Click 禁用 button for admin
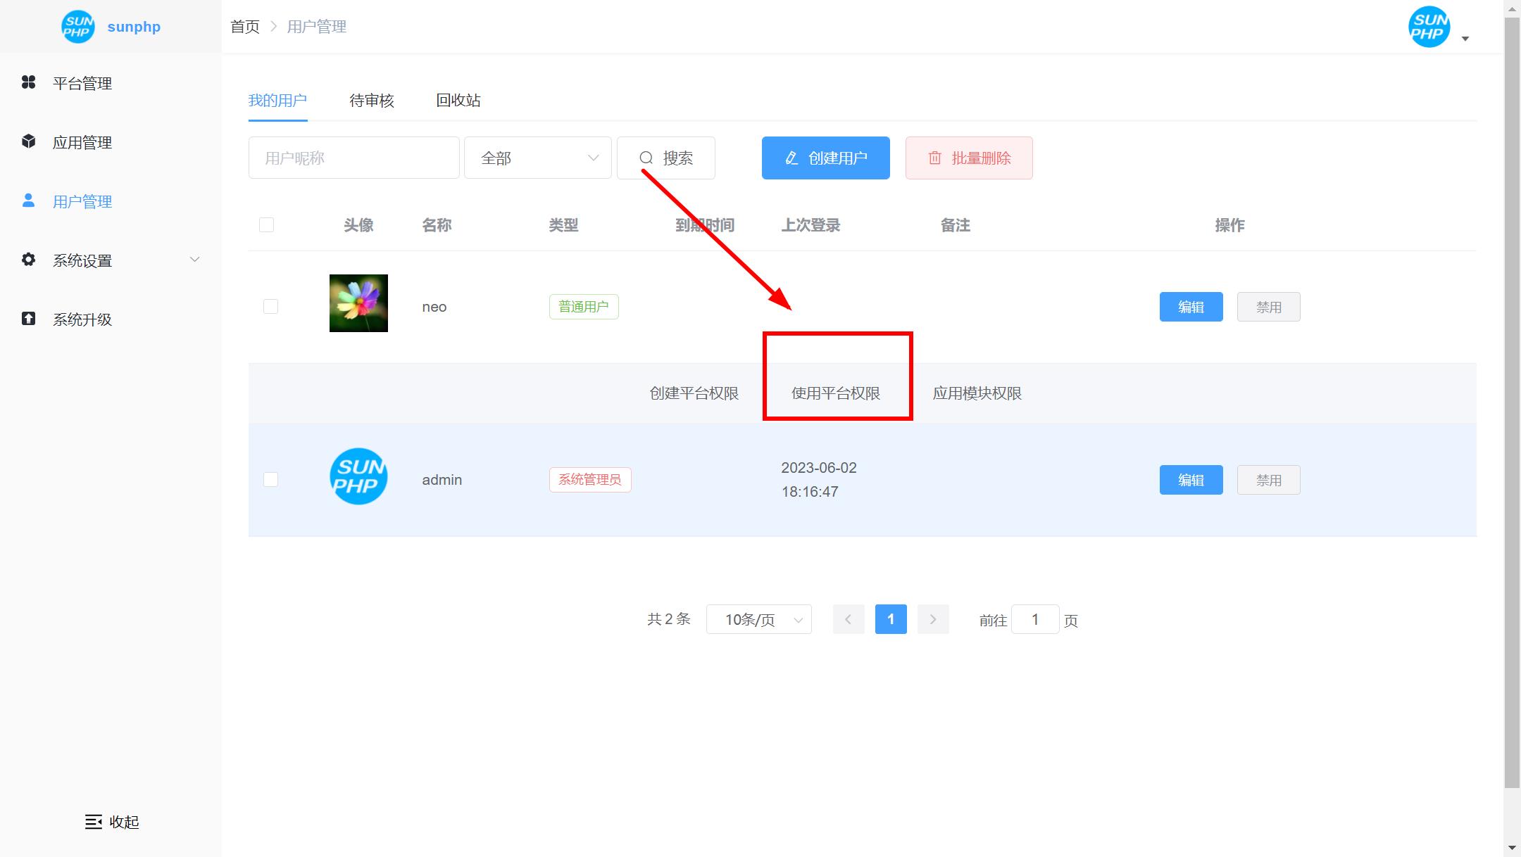Screen dimensions: 1521x857 (1269, 480)
